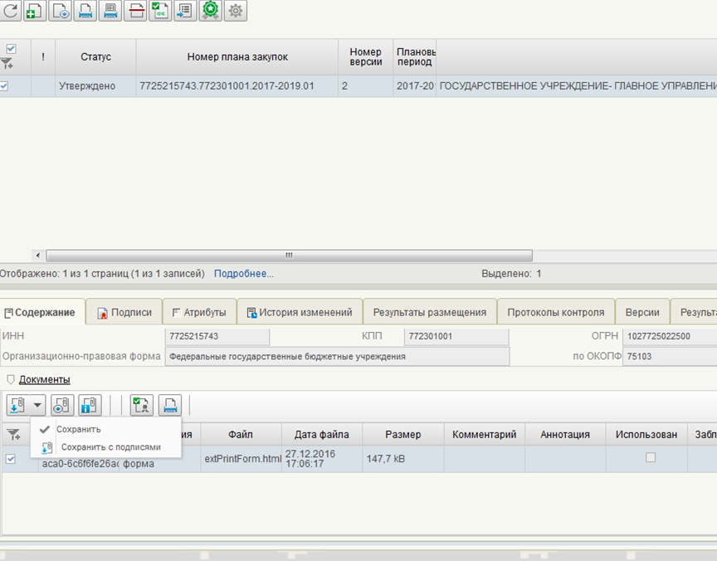Viewport: 717px width, 561px height.
Task: Click the refresh list toolbar icon
Action: [x=10, y=11]
